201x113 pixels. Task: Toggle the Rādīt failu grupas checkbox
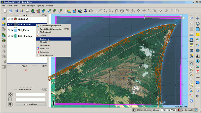tap(38, 55)
